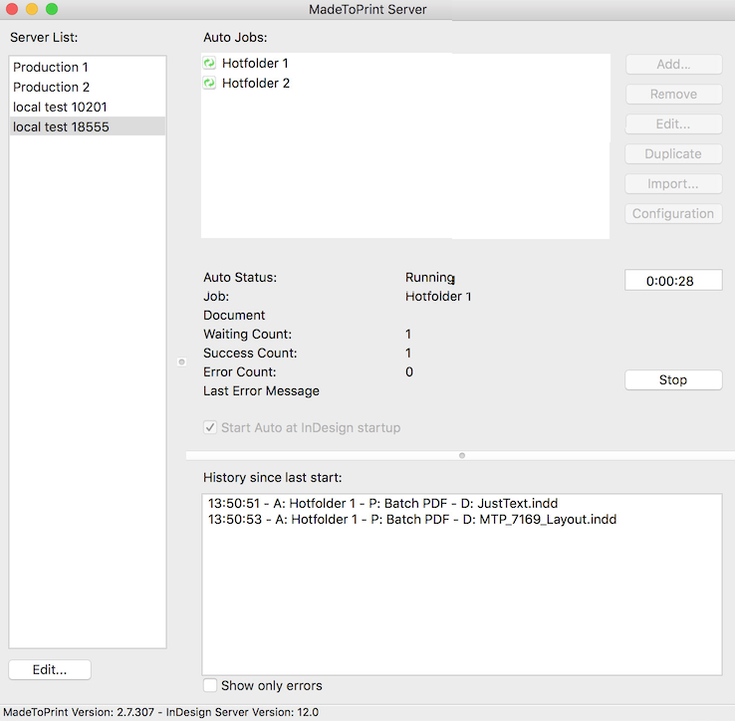735x721 pixels.
Task: Click the Error Count label
Action: [240, 372]
